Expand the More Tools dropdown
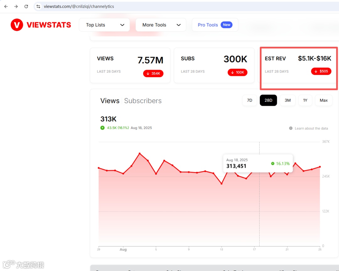The height and width of the screenshot is (271, 339). [x=161, y=25]
